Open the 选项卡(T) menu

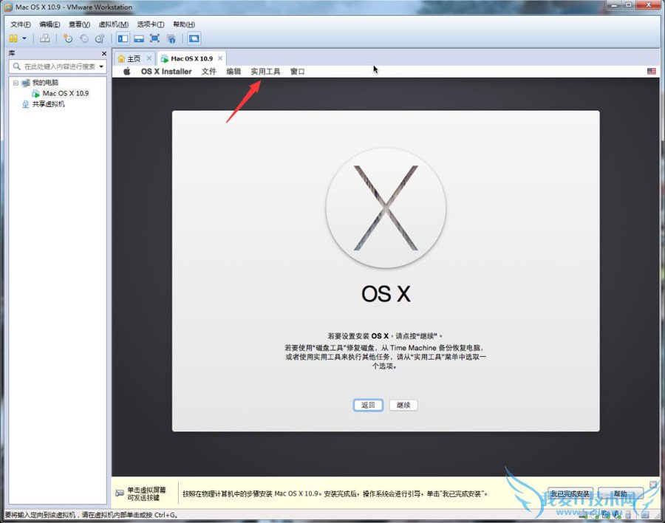(x=151, y=24)
